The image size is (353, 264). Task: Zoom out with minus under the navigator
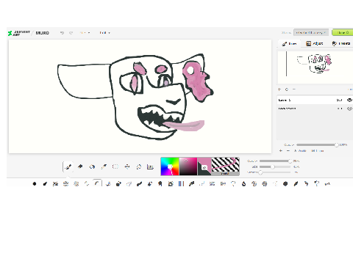294,89
